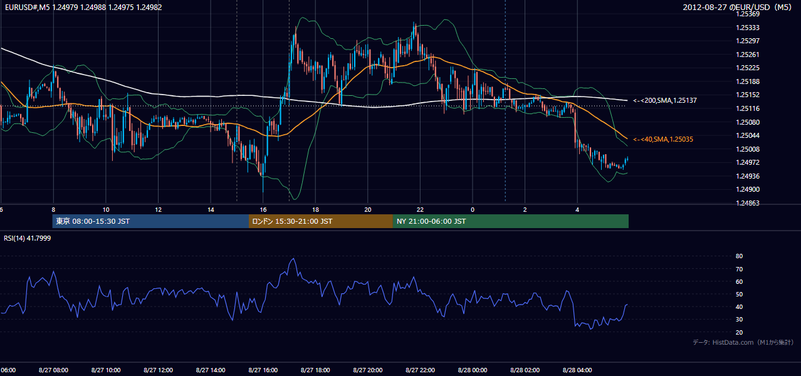This screenshot has height=376, width=801.
Task: Click hour tick 22 on chart axis
Action: click(420, 209)
